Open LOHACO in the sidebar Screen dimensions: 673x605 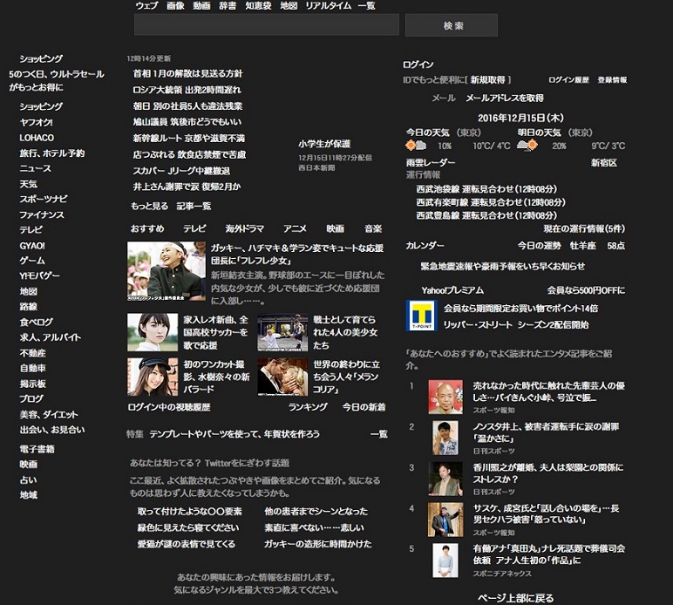37,138
